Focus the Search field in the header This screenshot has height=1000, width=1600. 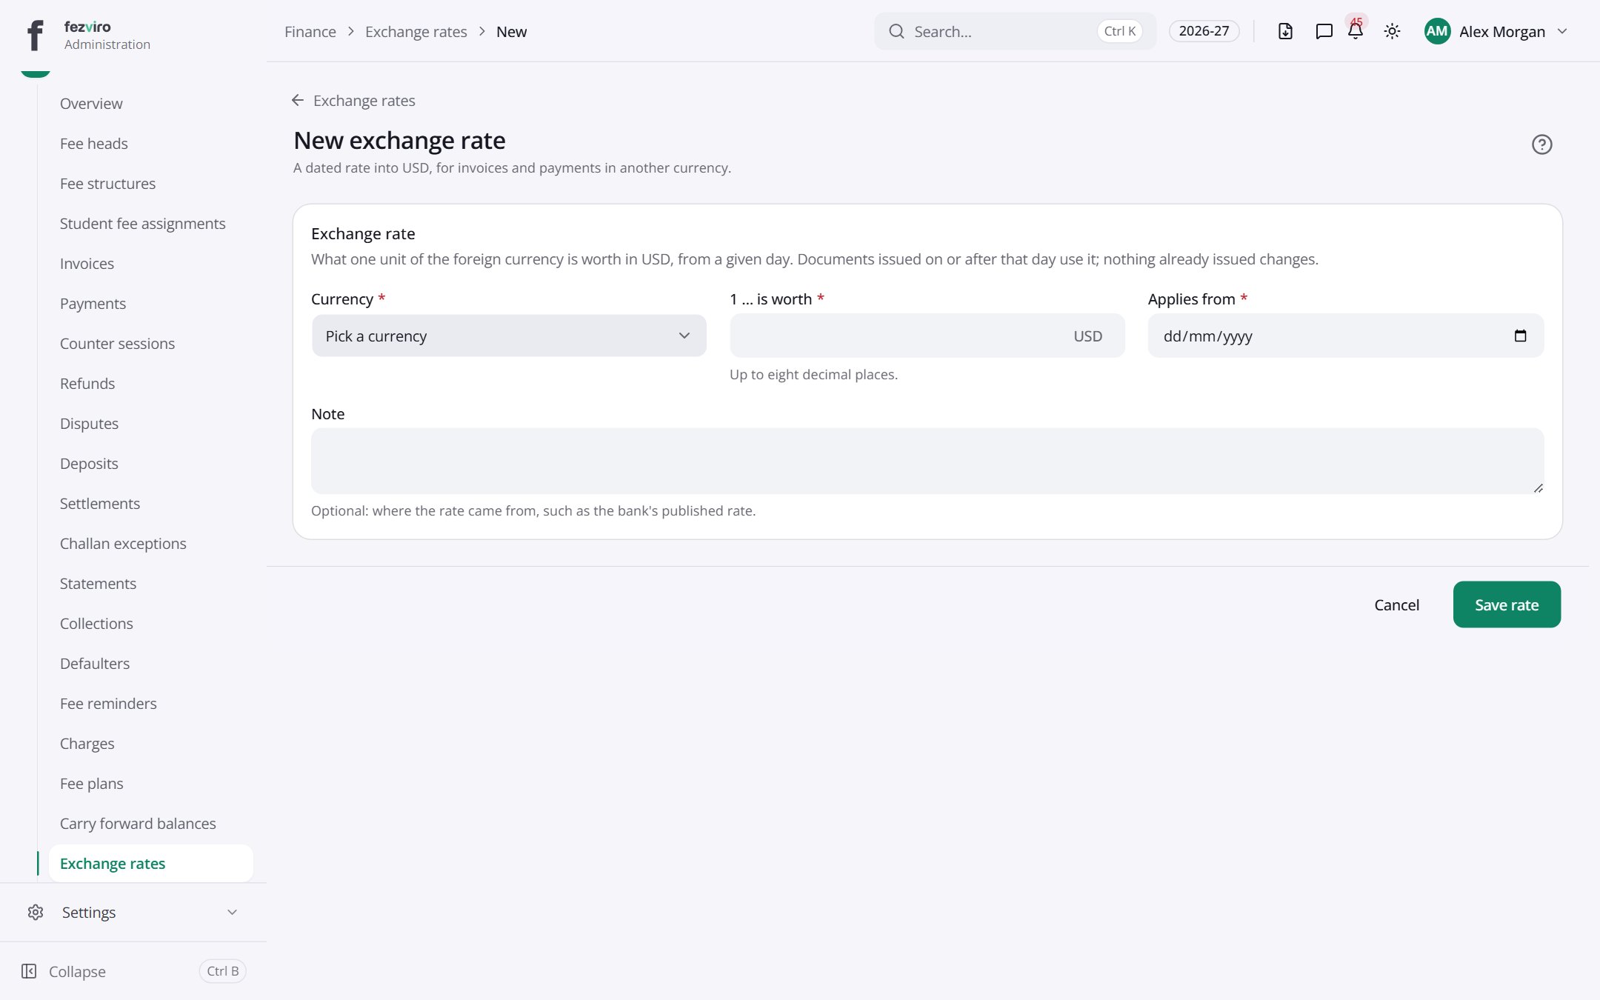(1015, 31)
